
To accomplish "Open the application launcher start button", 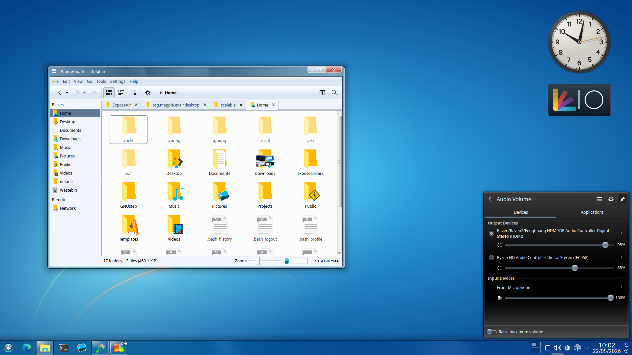I will tap(9, 348).
